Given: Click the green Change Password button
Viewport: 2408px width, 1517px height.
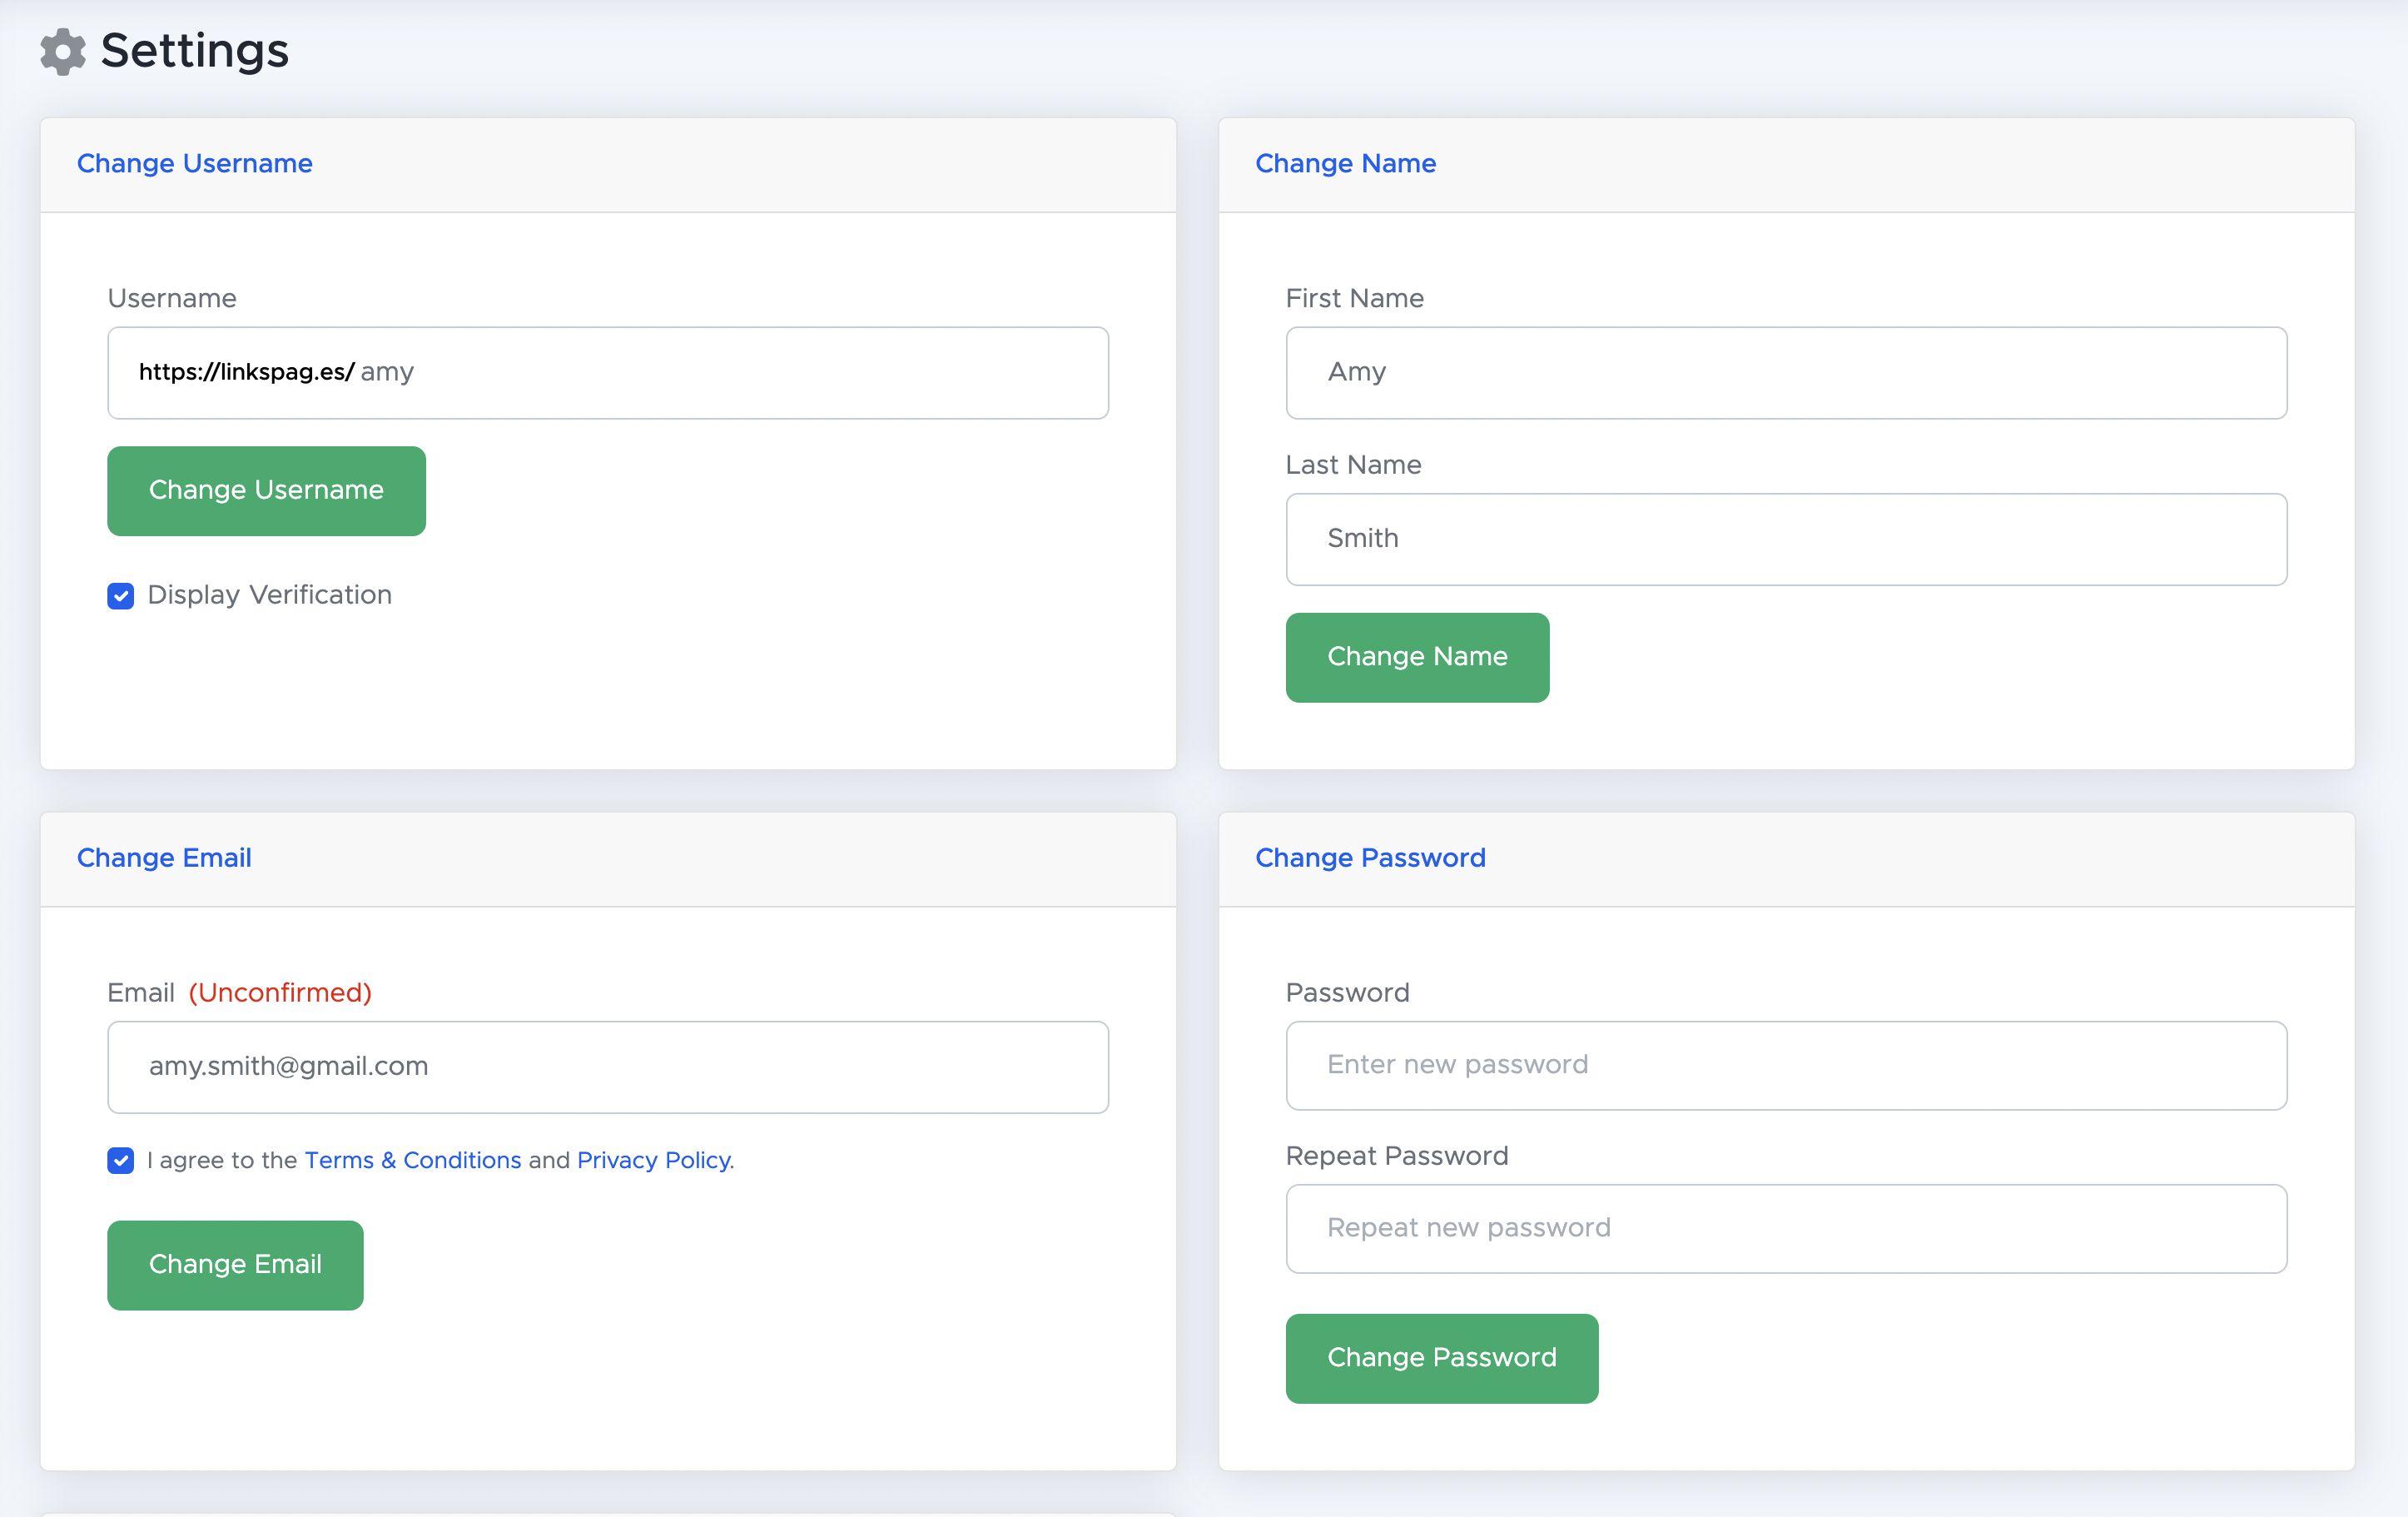Looking at the screenshot, I should pos(1441,1358).
